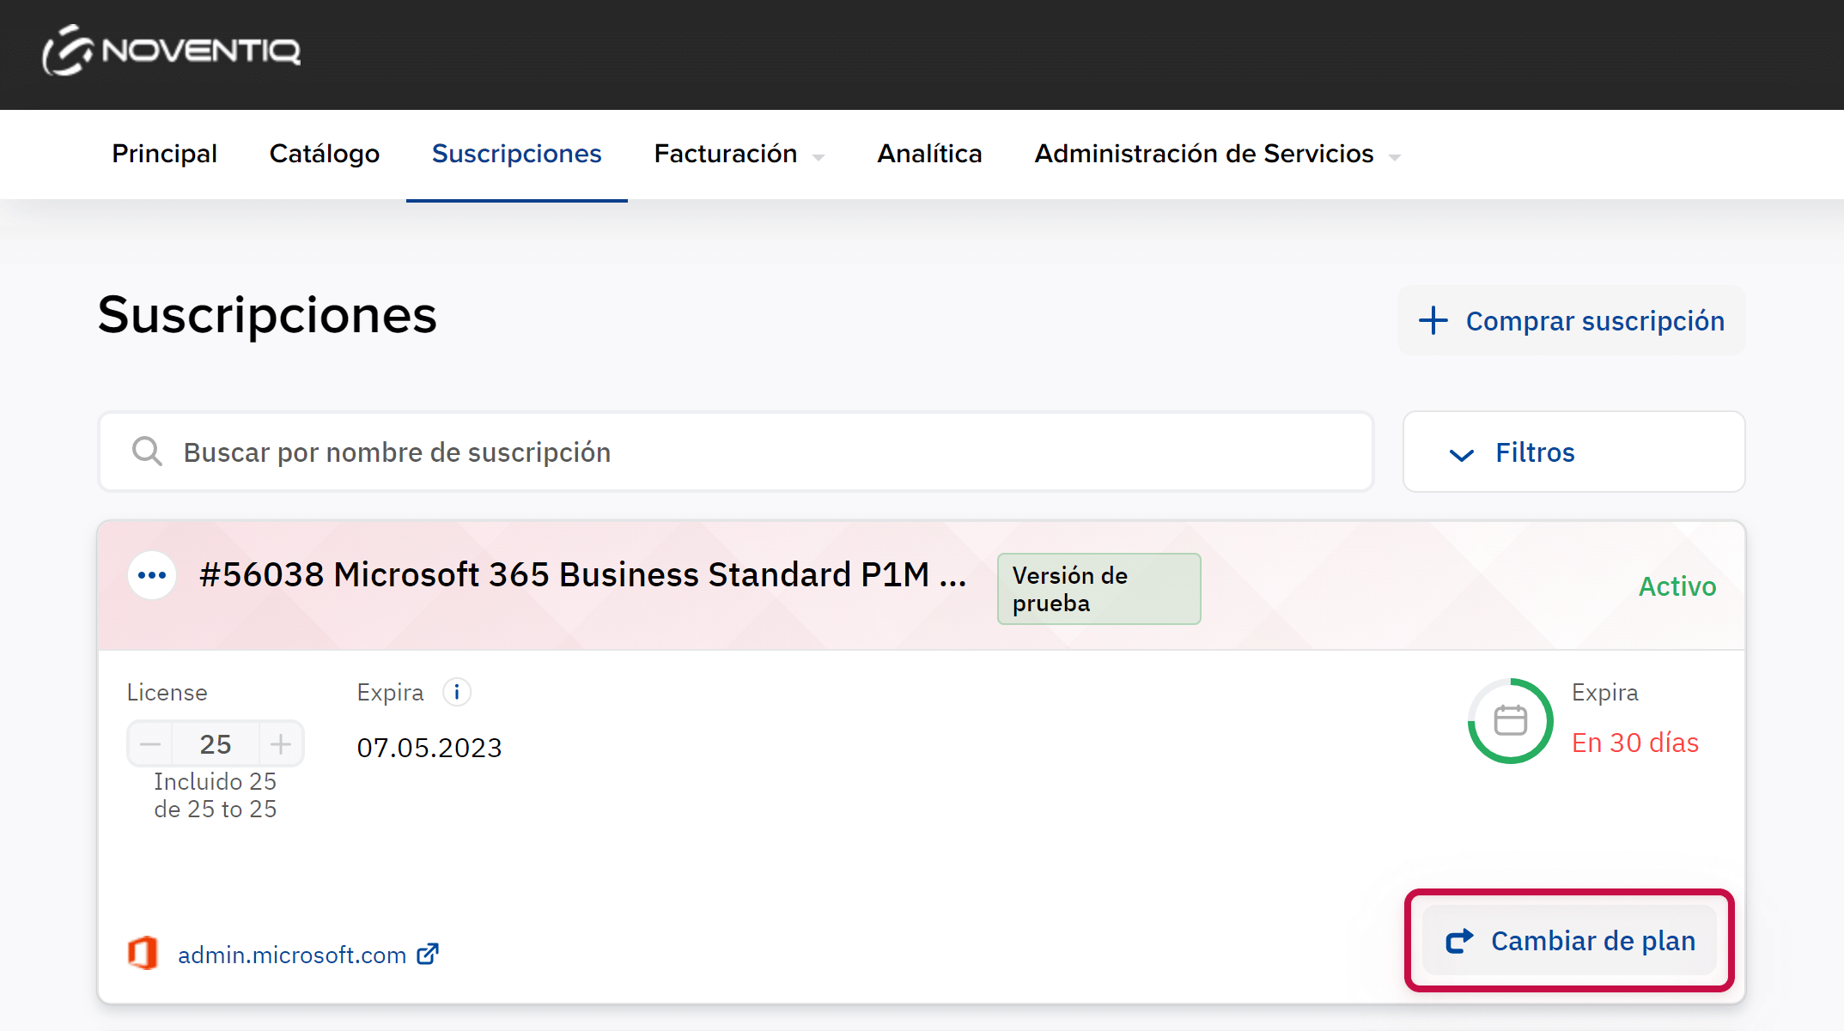Go to the Catálogo tab
The height and width of the screenshot is (1031, 1844).
[x=324, y=155]
